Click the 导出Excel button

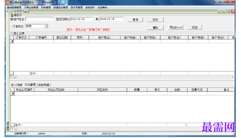click(x=176, y=27)
